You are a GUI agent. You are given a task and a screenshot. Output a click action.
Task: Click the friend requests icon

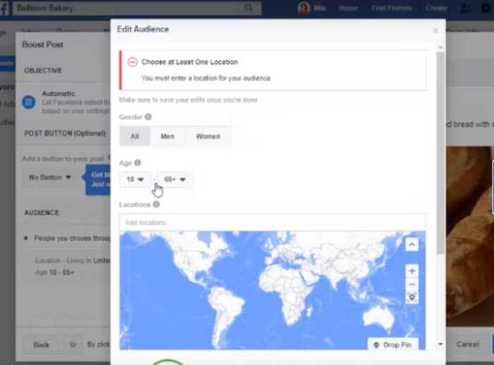pos(466,8)
